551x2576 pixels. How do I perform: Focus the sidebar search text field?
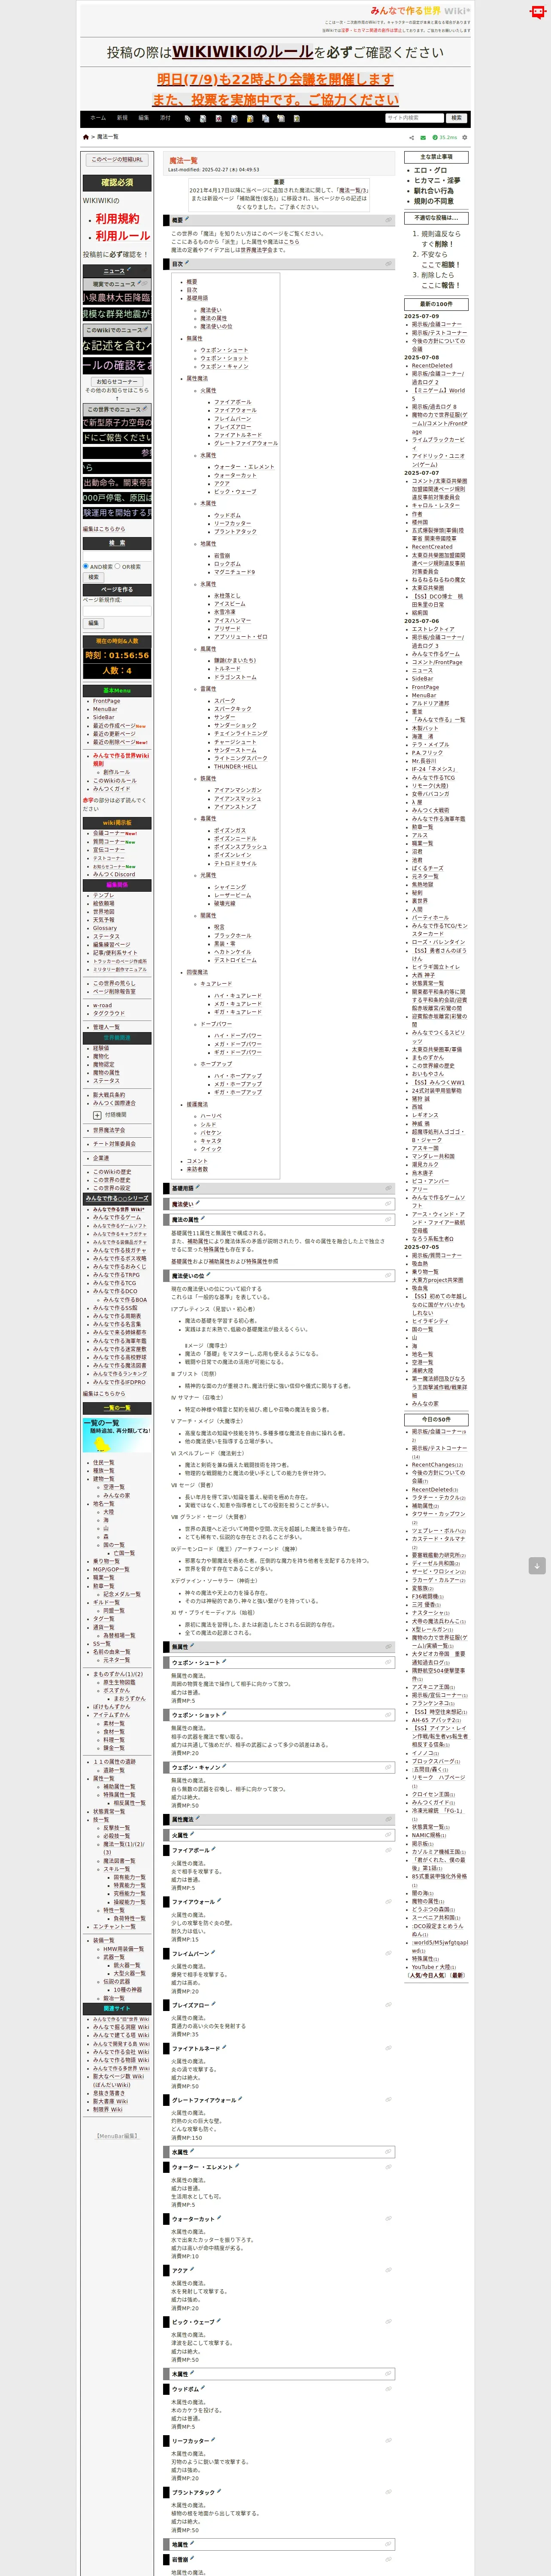tap(117, 555)
